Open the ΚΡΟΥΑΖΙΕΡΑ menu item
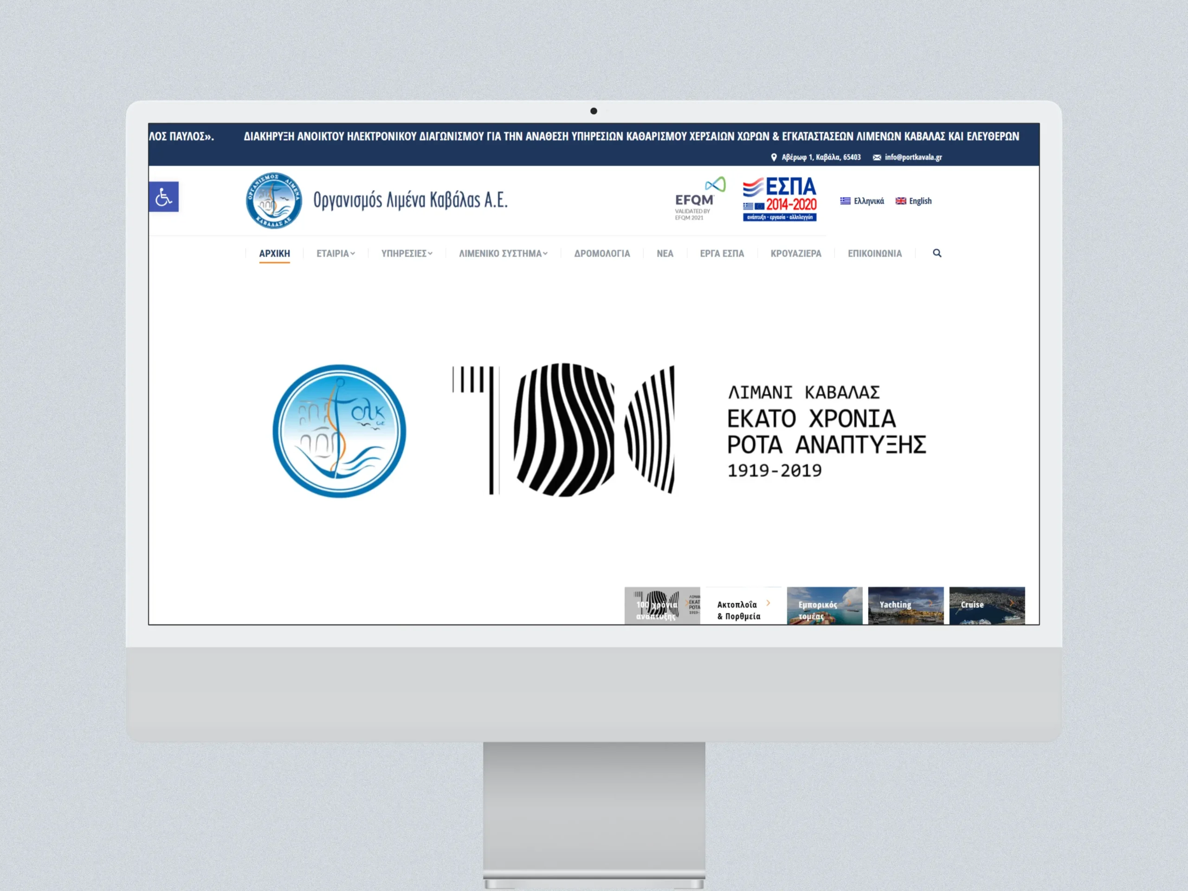 point(795,253)
